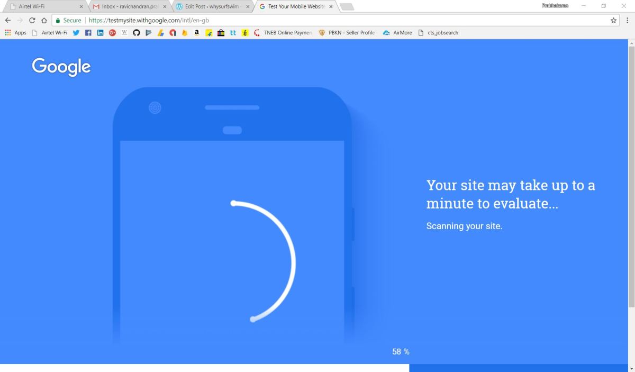Go to the browser home page
Image resolution: width=635 pixels, height=372 pixels.
coord(44,20)
